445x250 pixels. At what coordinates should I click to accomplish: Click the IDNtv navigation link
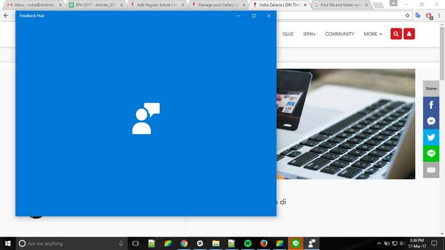tap(309, 34)
